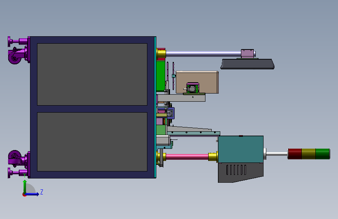
Task: Select the top purple leveling foot
Action: point(18,41)
